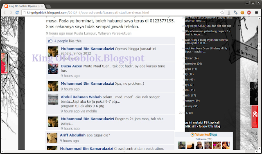Open the '4 people' likes link
Viewport: 262px width, 154px height.
coord(61,41)
